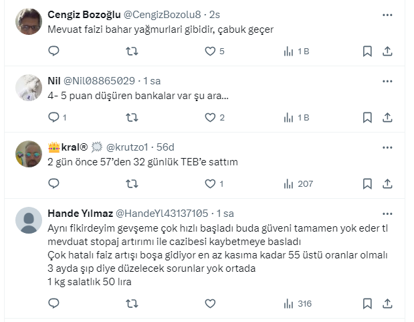The width and height of the screenshot is (414, 322).
Task: Like Cengiz Bozoğlu's tweet
Action: [210, 51]
